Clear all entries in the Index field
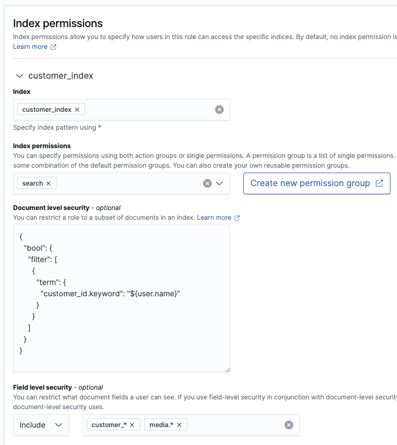Screen dimensions: 397x445 coord(219,110)
